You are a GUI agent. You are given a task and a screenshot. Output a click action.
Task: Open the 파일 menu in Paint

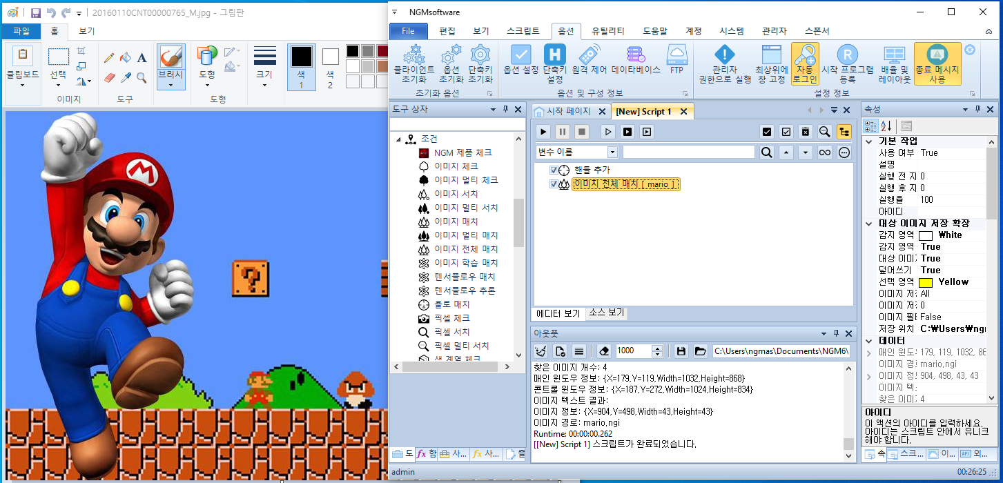[x=21, y=31]
